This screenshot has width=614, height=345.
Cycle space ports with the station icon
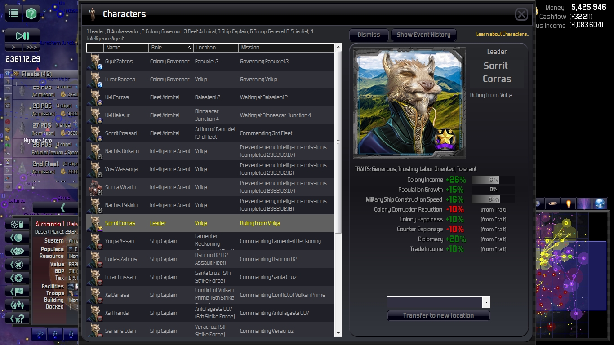(x=17, y=251)
